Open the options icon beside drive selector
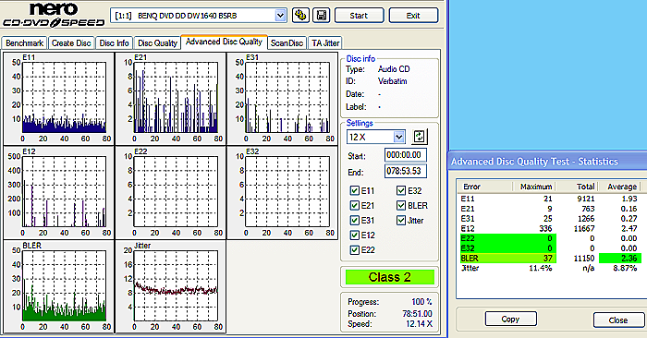Screen dimensions: 647x338 point(300,16)
